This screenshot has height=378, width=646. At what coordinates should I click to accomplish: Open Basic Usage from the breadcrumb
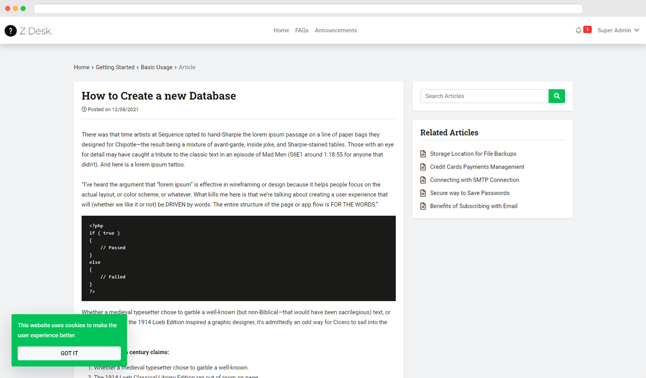pos(157,67)
